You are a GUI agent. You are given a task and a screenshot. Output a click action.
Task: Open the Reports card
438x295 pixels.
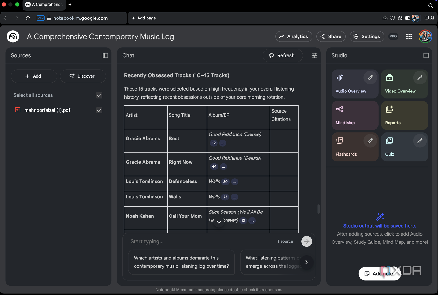click(x=405, y=116)
